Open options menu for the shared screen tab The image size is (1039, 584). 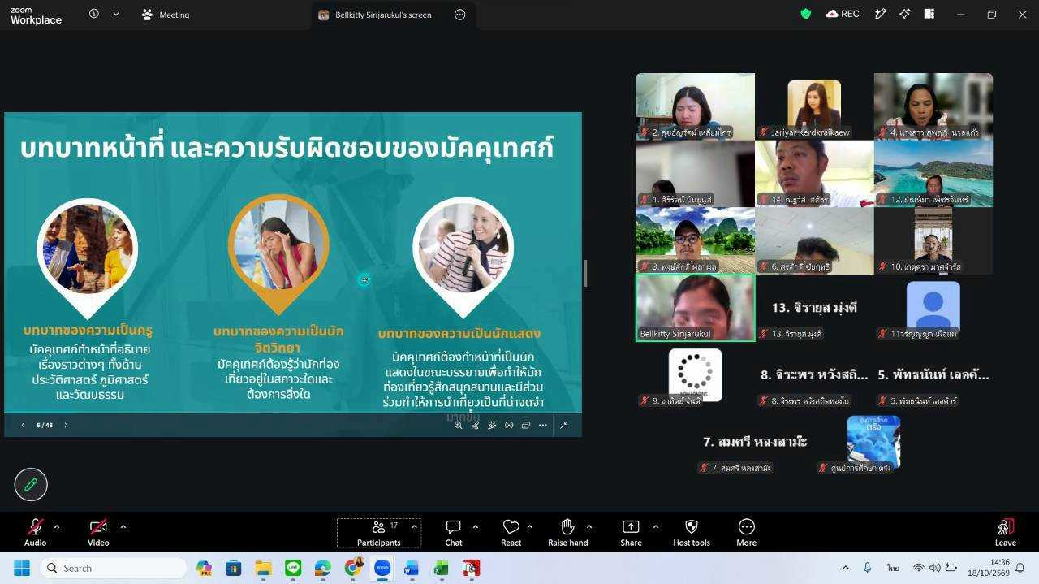click(x=460, y=15)
